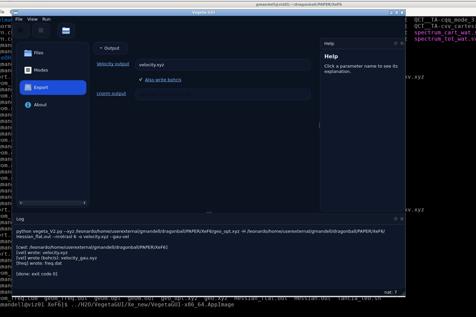Screen dimensions: 476x317
Task: Select the Export sidebar section
Action: coord(53,87)
